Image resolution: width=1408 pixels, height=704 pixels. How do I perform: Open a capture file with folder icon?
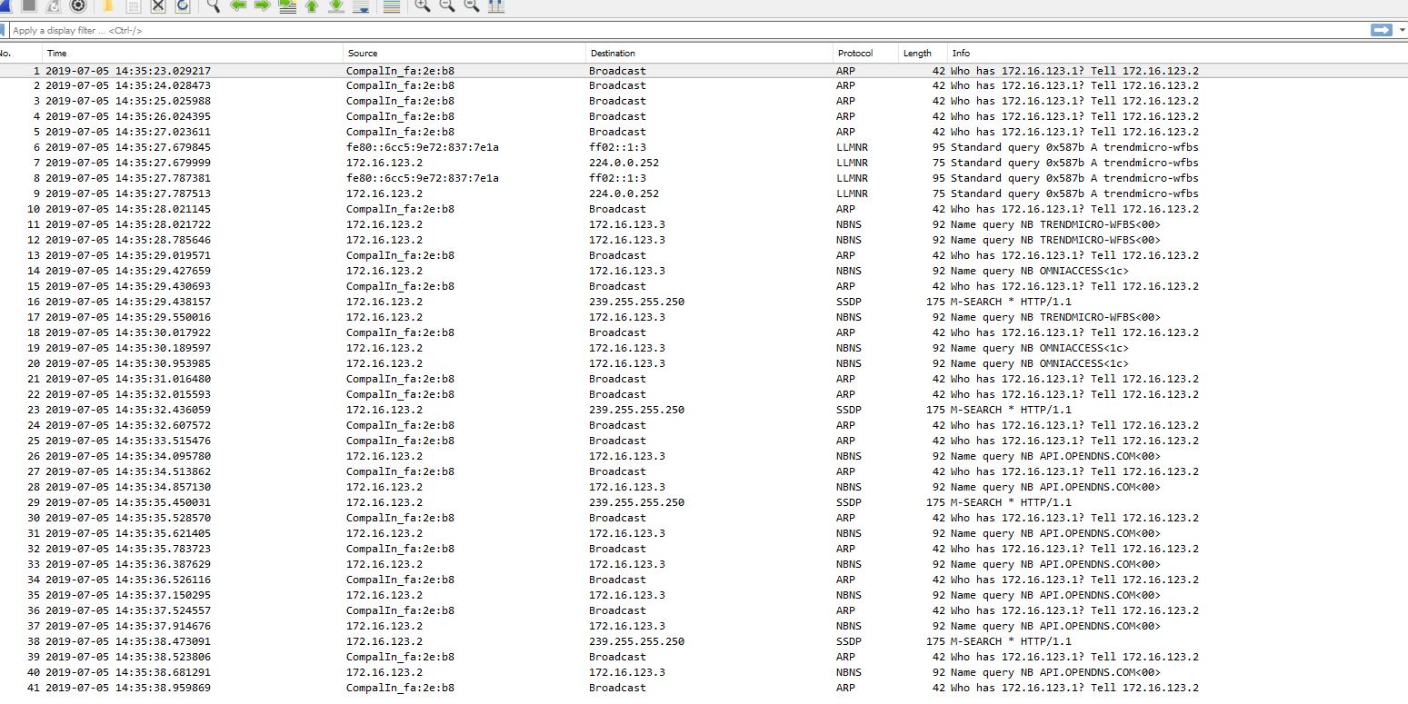pos(108,5)
